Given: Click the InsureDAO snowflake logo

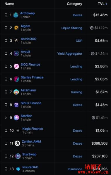Looking at the screenshot, I should coord(18,169).
